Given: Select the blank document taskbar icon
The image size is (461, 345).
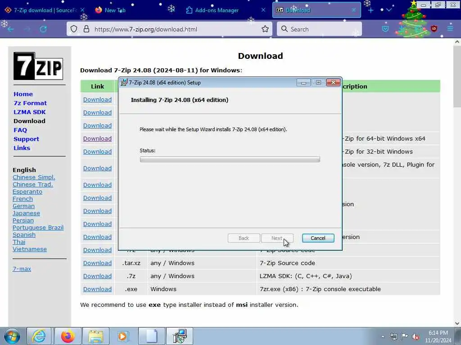Looking at the screenshot, I should [x=152, y=336].
